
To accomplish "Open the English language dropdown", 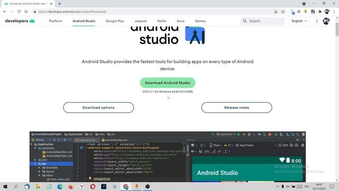I will pos(299,21).
